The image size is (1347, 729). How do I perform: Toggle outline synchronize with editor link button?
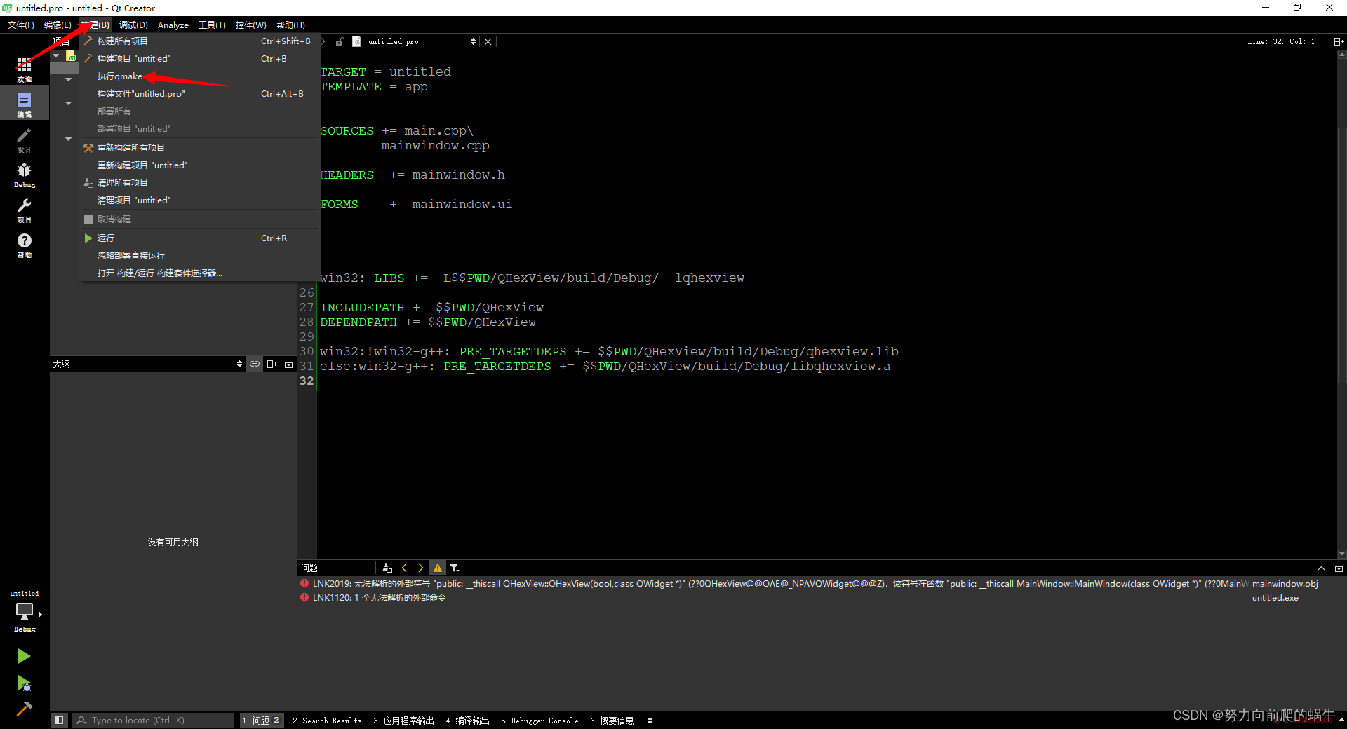click(x=255, y=364)
